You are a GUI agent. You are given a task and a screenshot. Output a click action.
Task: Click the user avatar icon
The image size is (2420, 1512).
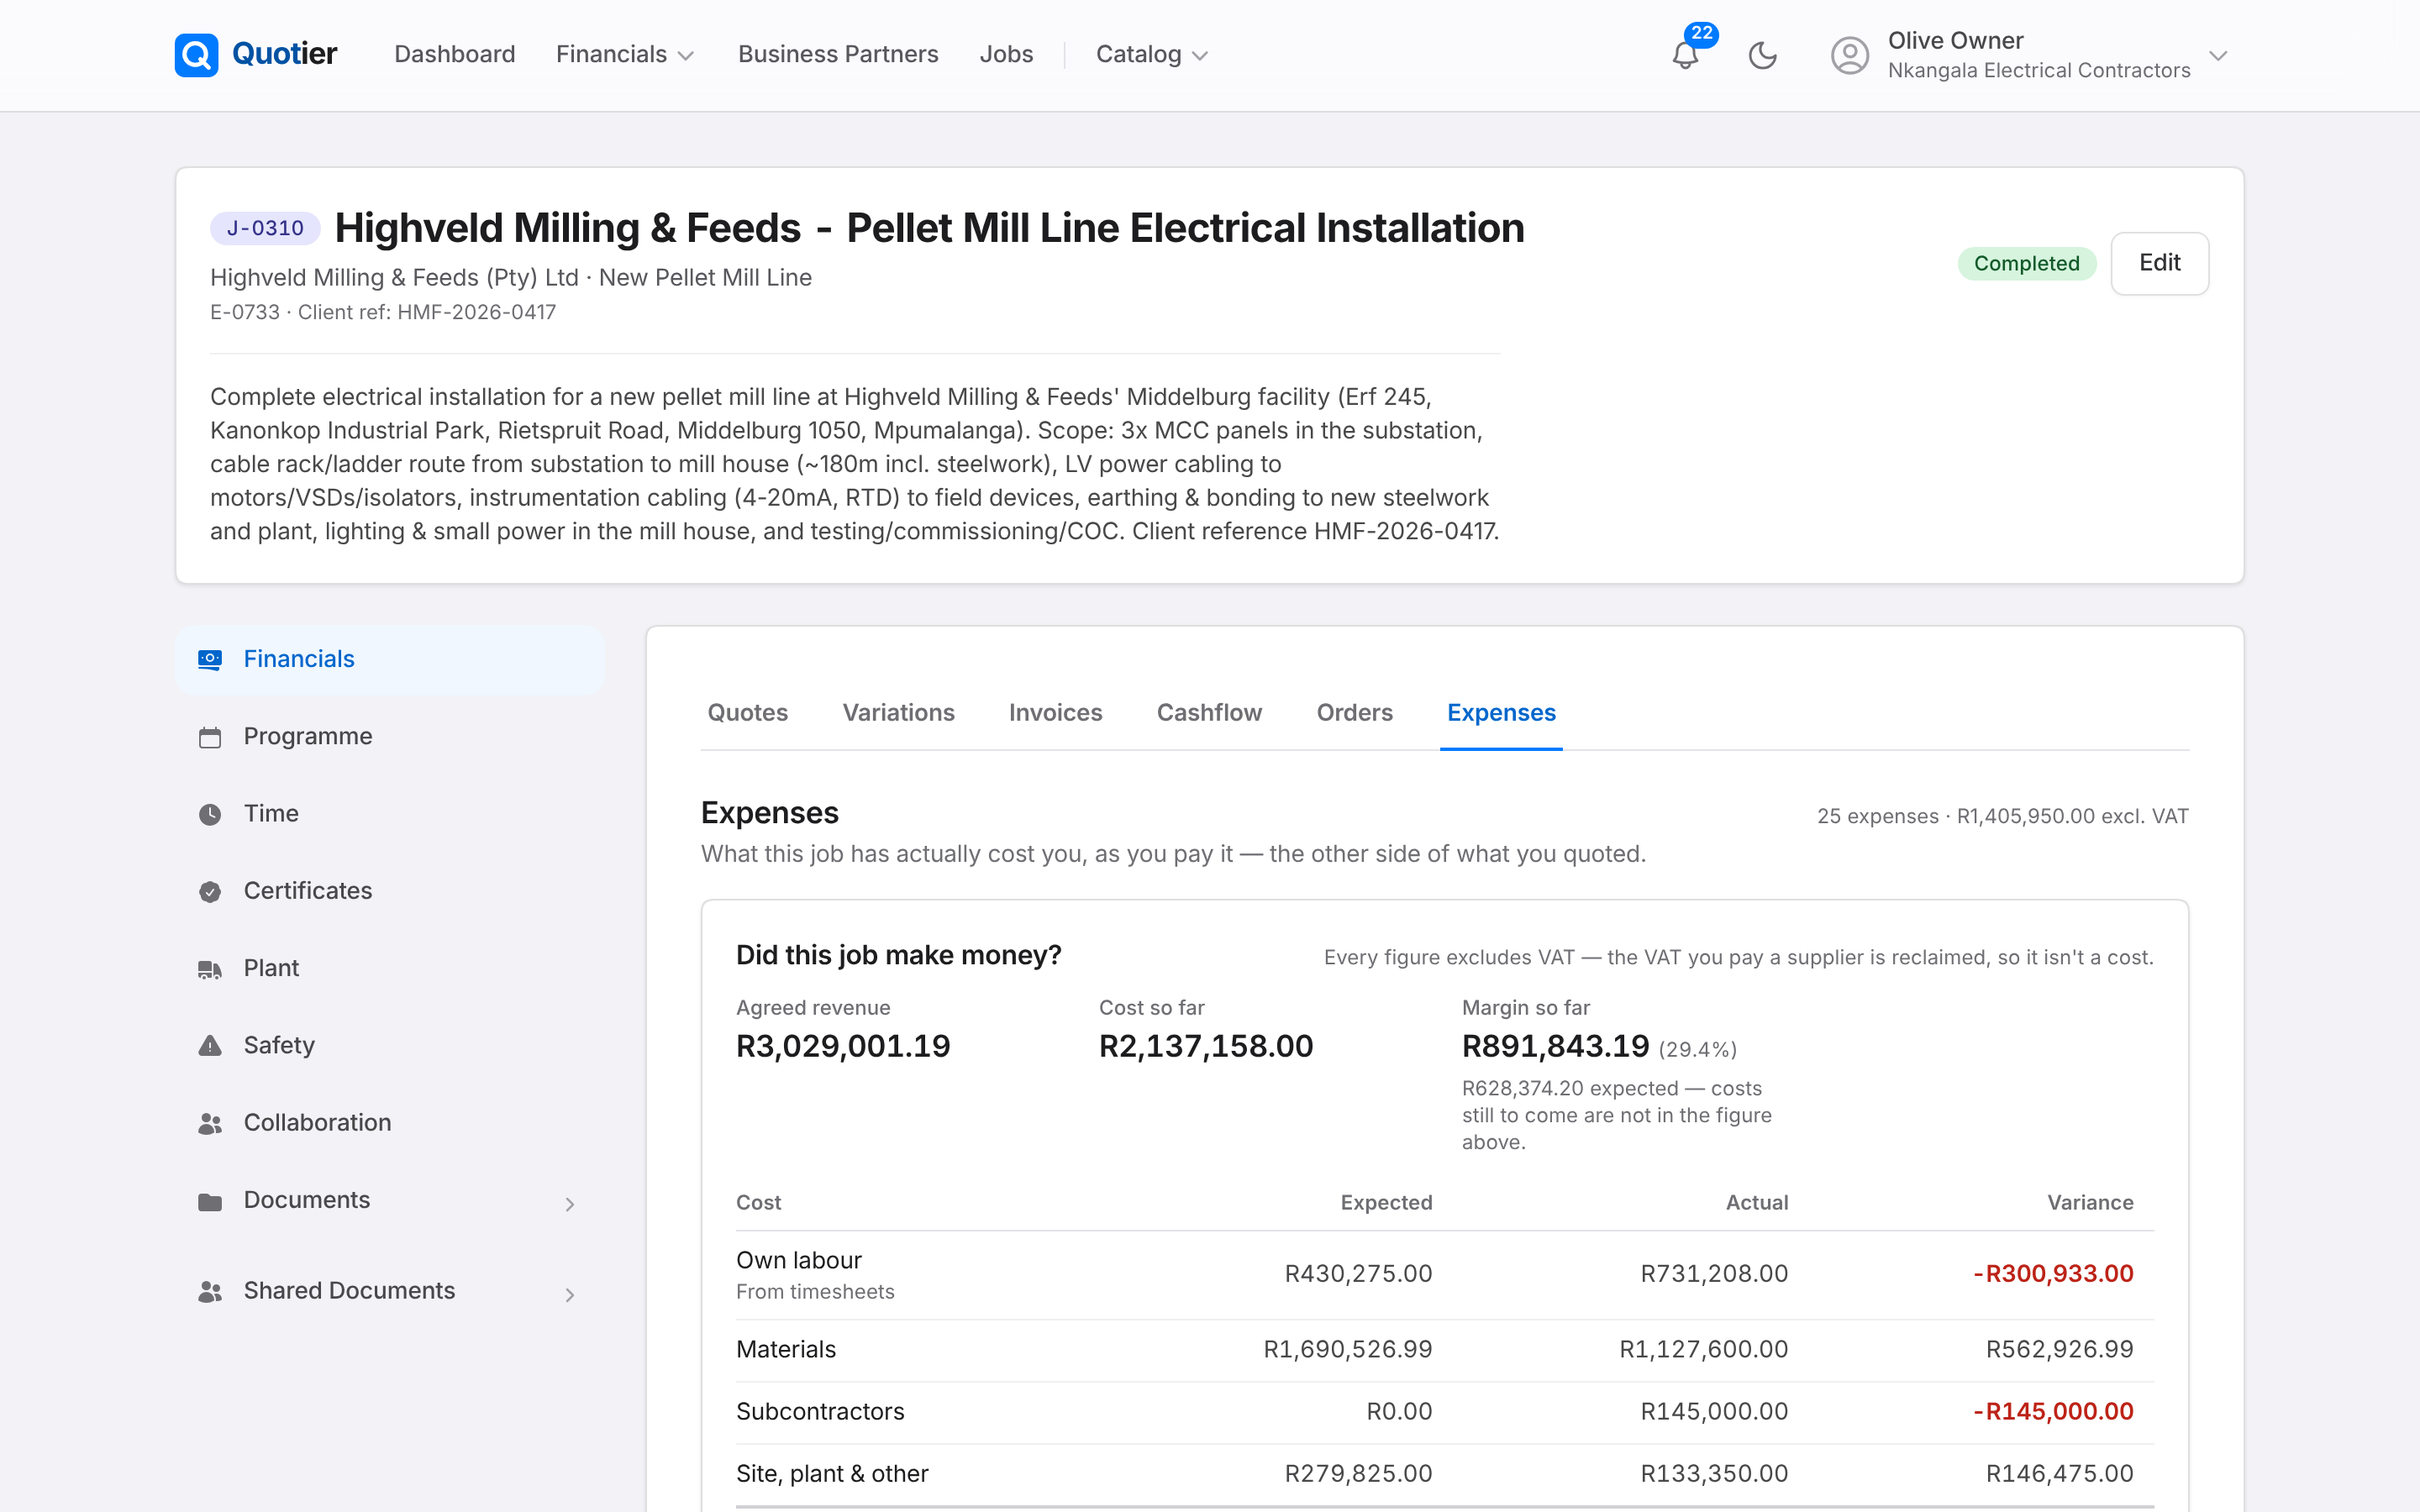[x=1849, y=55]
